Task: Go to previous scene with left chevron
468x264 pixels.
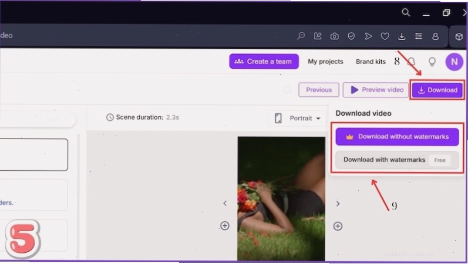Action: [x=225, y=204]
